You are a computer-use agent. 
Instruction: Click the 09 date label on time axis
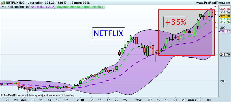click(209, 100)
